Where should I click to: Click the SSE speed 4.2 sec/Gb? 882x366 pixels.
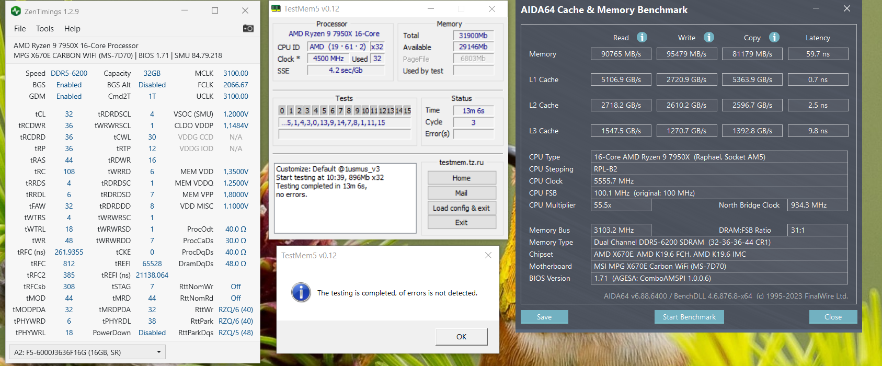(x=346, y=70)
